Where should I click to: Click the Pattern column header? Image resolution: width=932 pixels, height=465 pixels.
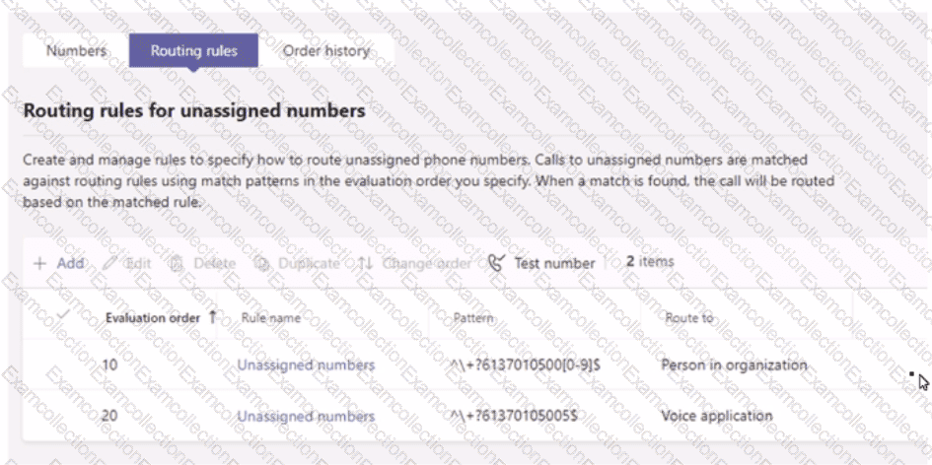click(x=473, y=318)
